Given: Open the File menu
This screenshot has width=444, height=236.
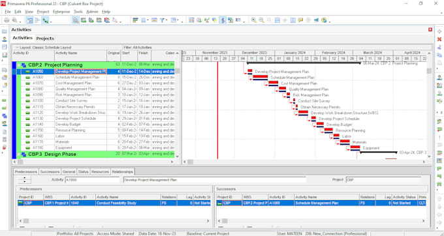Looking at the screenshot, I should coord(8,12).
